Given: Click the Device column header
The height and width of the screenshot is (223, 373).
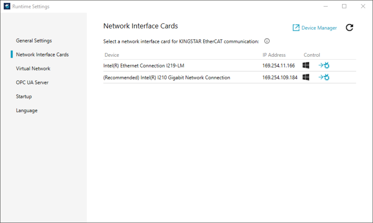Looking at the screenshot, I should pos(112,55).
